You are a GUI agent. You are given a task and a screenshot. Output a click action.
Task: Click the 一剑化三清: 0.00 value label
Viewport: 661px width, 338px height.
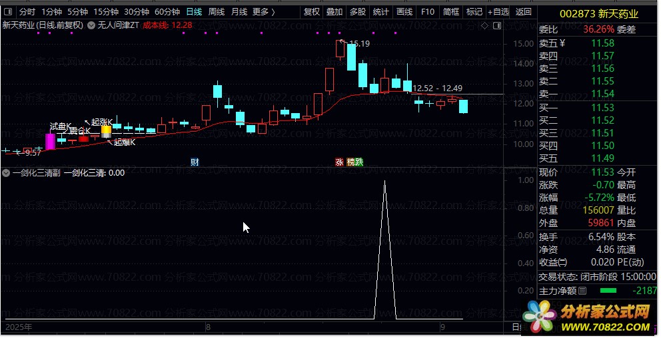pos(95,173)
